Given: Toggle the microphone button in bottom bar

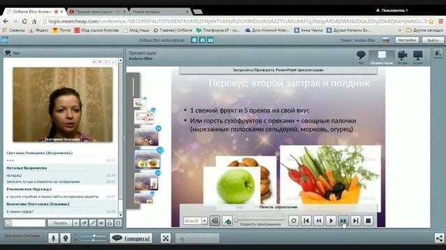Looking at the screenshot, I should 53,238.
